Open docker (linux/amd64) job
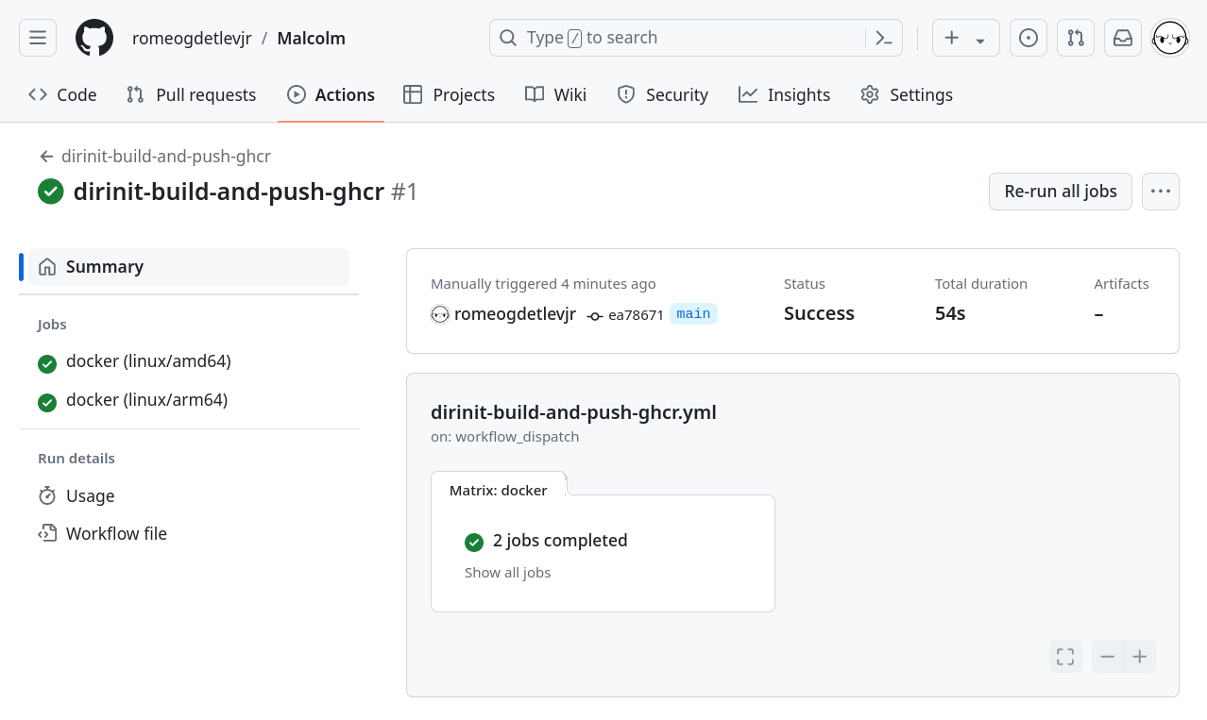This screenshot has height=720, width=1207. click(x=148, y=361)
